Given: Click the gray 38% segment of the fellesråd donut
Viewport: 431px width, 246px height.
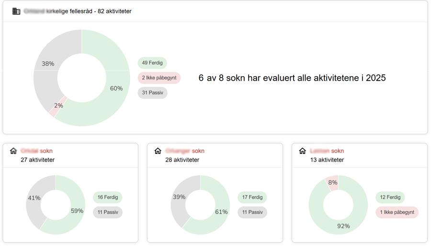Looking at the screenshot, I should [x=48, y=63].
